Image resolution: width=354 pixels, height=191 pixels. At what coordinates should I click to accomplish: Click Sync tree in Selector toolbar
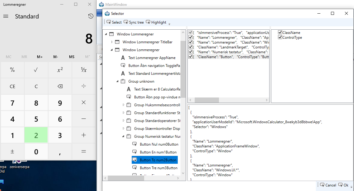(x=134, y=22)
